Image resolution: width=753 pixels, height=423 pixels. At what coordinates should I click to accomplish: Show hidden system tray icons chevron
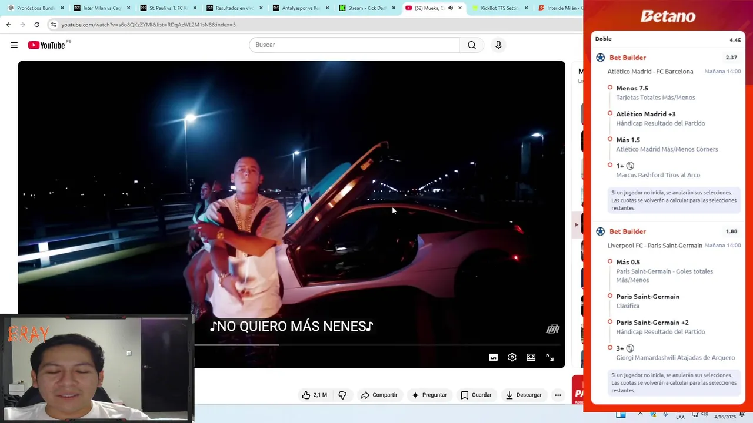click(x=640, y=414)
